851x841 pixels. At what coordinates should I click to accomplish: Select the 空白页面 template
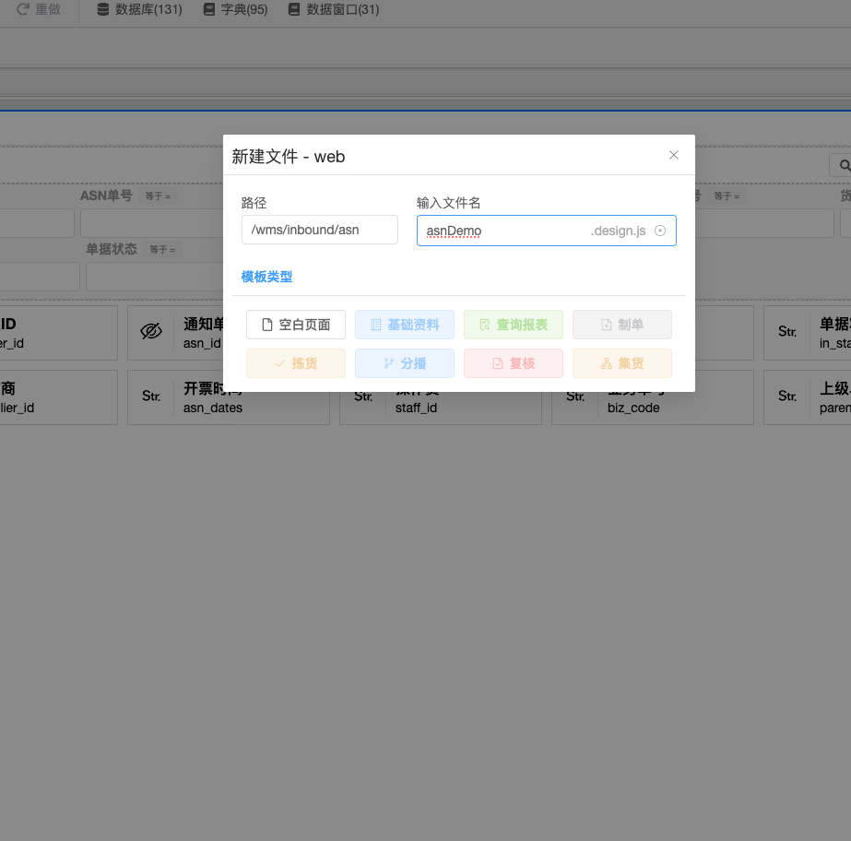coord(296,325)
